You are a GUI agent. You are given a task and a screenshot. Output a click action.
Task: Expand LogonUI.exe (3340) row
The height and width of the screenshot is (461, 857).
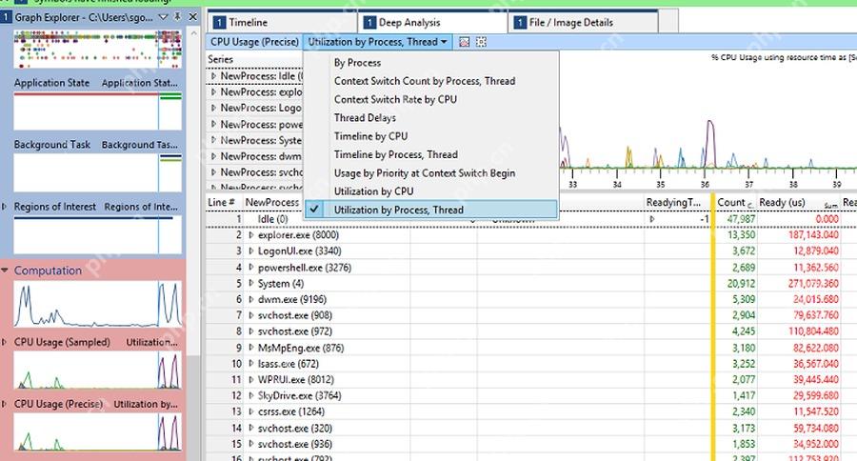click(250, 251)
